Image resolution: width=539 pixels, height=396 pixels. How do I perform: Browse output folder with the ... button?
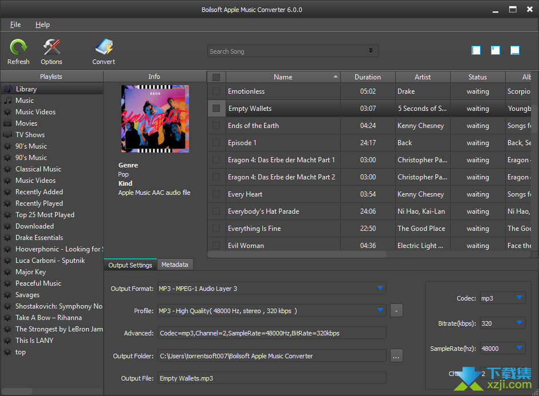pos(397,356)
